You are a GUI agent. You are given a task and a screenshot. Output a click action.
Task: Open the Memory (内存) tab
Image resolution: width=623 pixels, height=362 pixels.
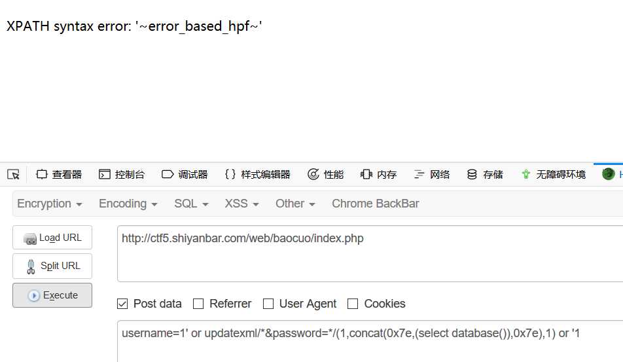pyautogui.click(x=378, y=174)
